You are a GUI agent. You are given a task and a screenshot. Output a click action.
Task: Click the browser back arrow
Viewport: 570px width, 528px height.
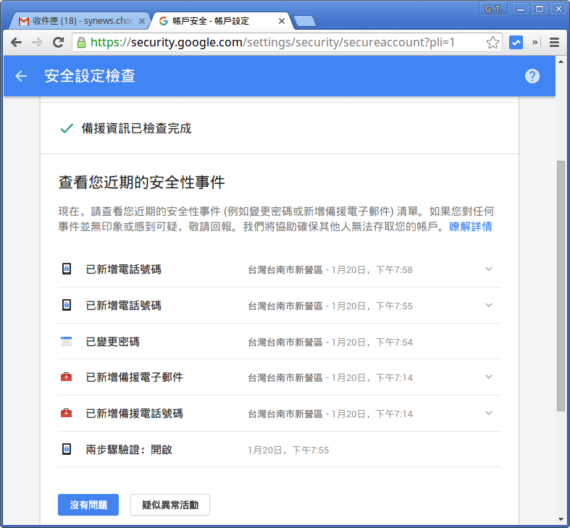[x=16, y=43]
